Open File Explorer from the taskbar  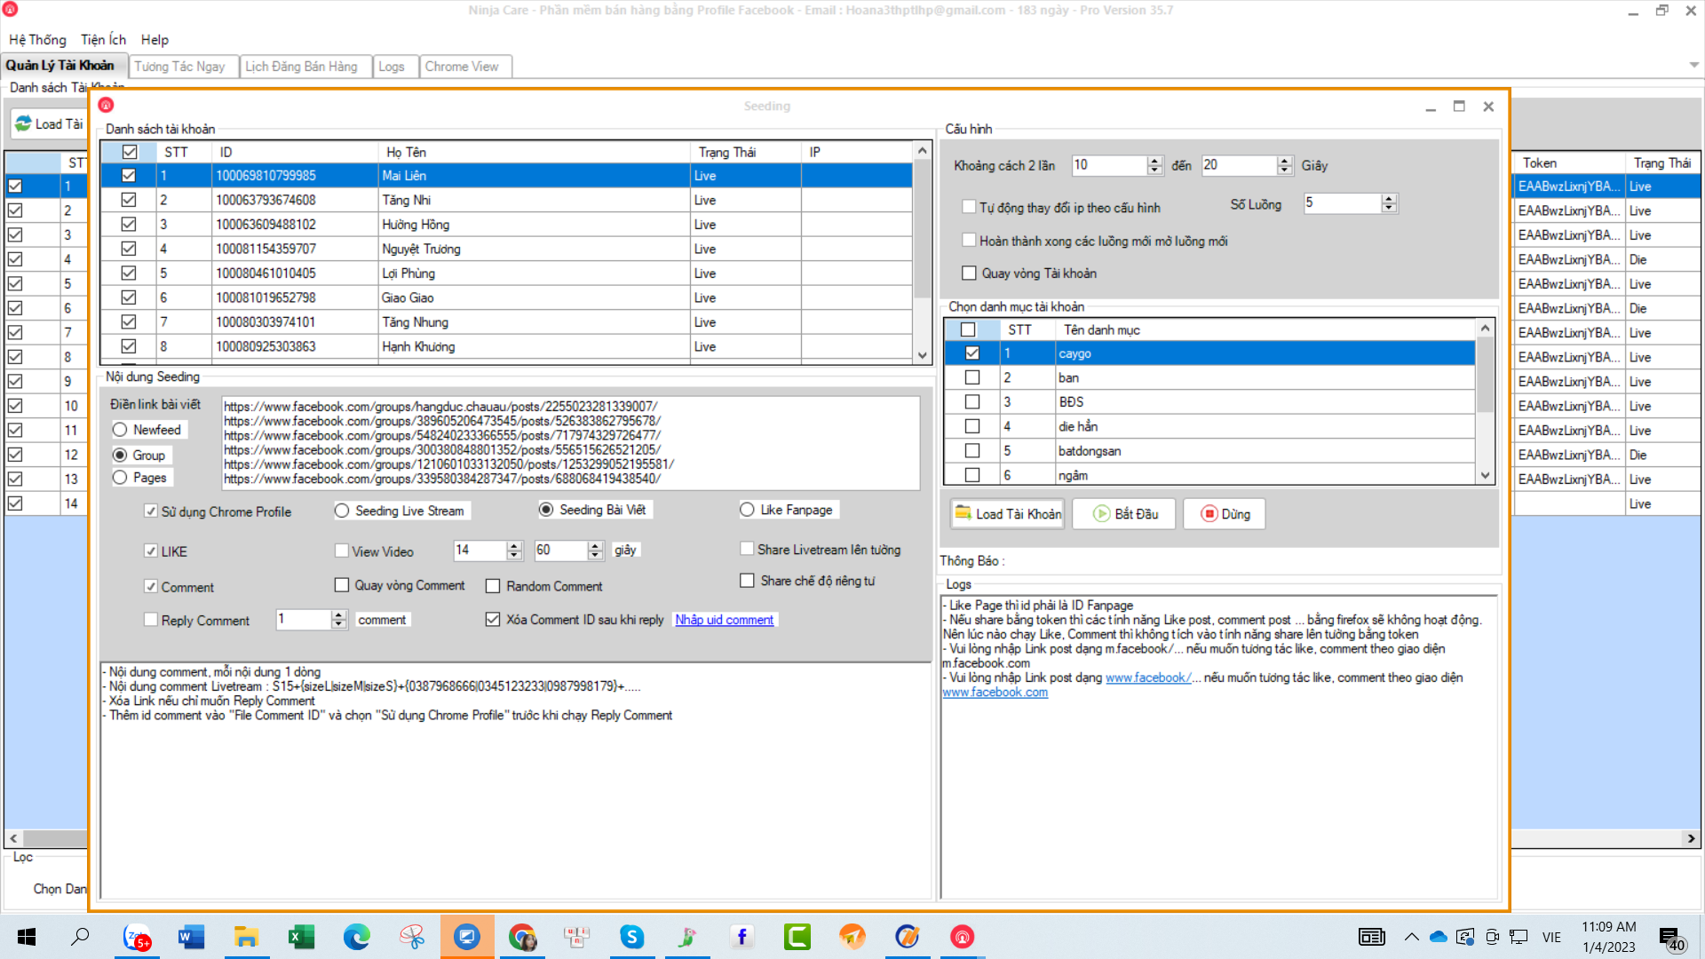pyautogui.click(x=246, y=937)
